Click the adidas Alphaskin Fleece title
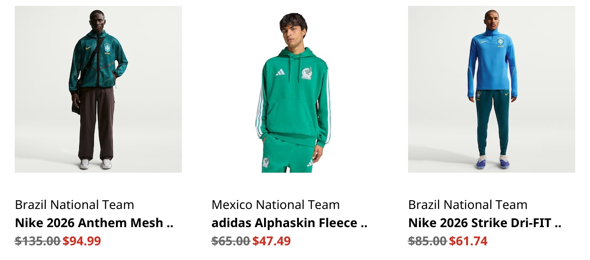Screen dimensions: 590x260 coord(290,223)
